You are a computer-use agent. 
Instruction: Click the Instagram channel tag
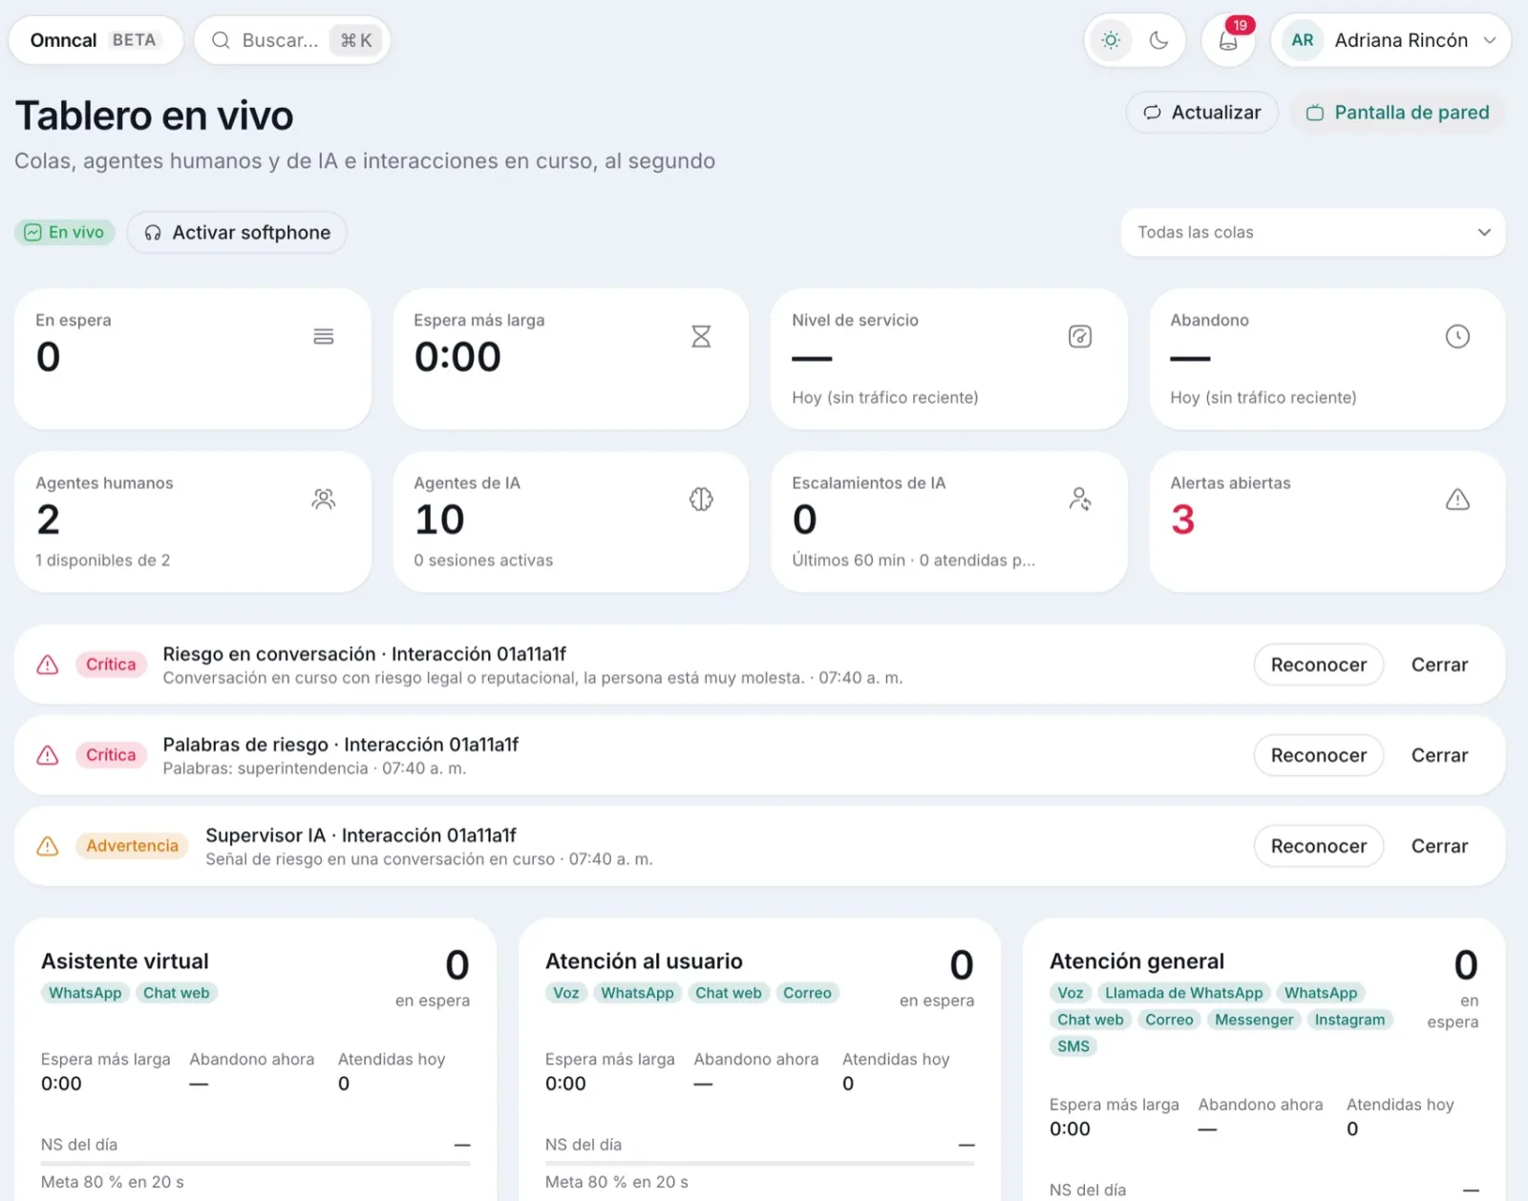(1349, 1020)
